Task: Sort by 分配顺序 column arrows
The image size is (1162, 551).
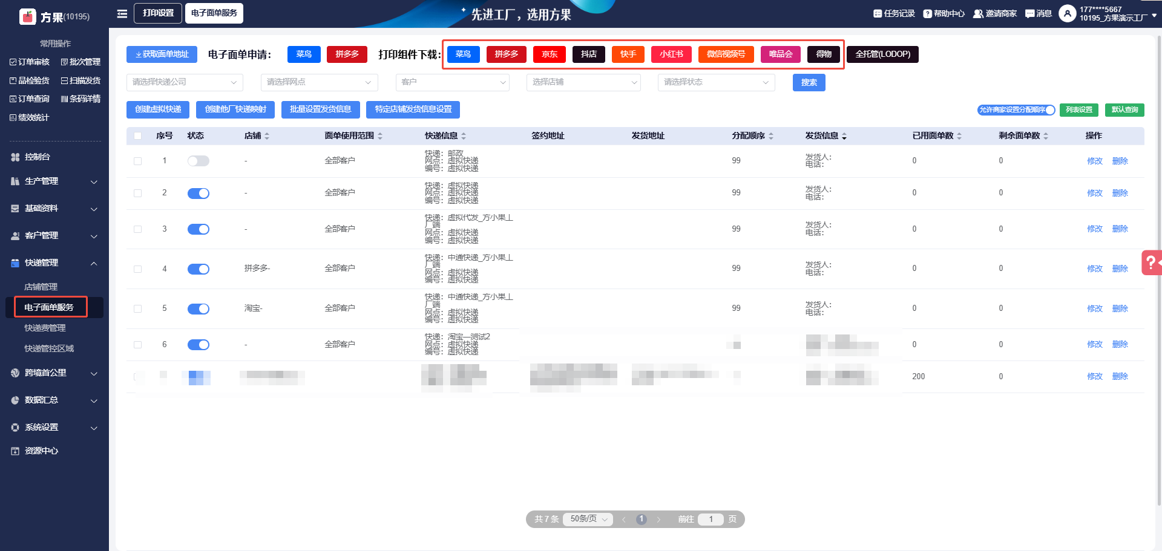Action: click(771, 136)
